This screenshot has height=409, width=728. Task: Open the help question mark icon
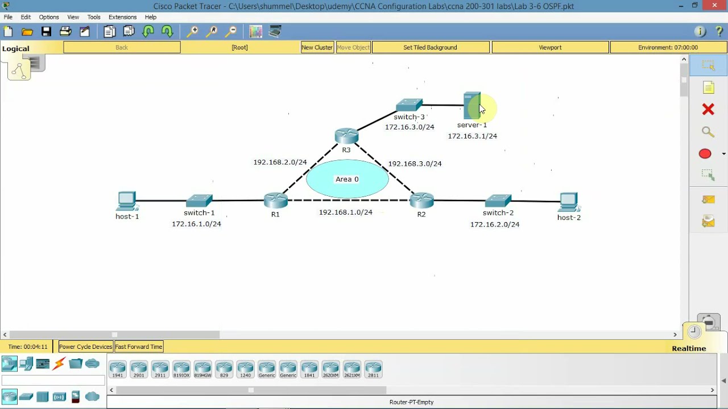click(x=719, y=32)
